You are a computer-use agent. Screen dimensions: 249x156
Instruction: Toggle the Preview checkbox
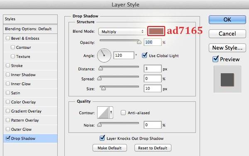215,59
